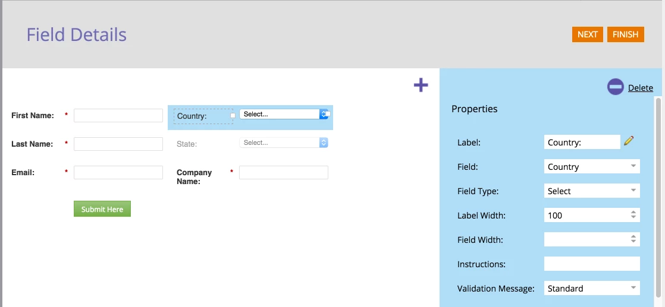Click the State: label in the form
The width and height of the screenshot is (665, 307).
click(x=187, y=144)
